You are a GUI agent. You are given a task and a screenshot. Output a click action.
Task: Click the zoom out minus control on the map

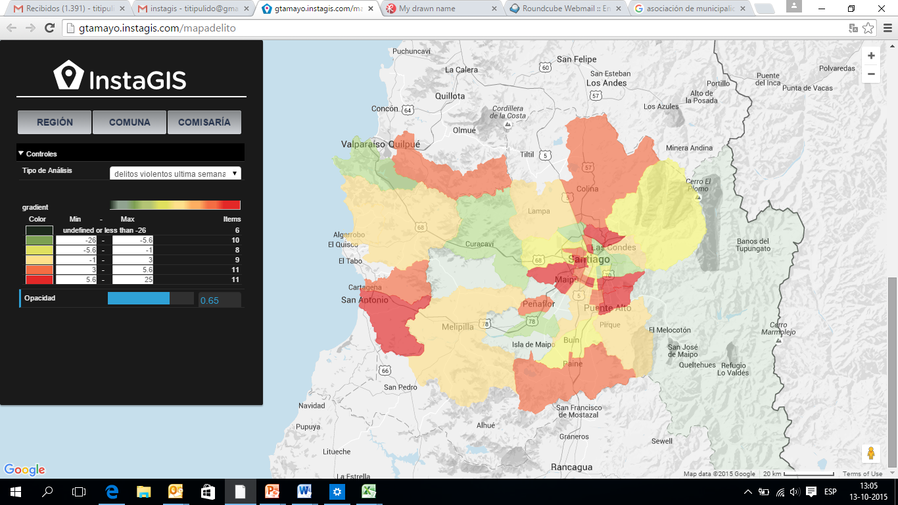click(870, 74)
